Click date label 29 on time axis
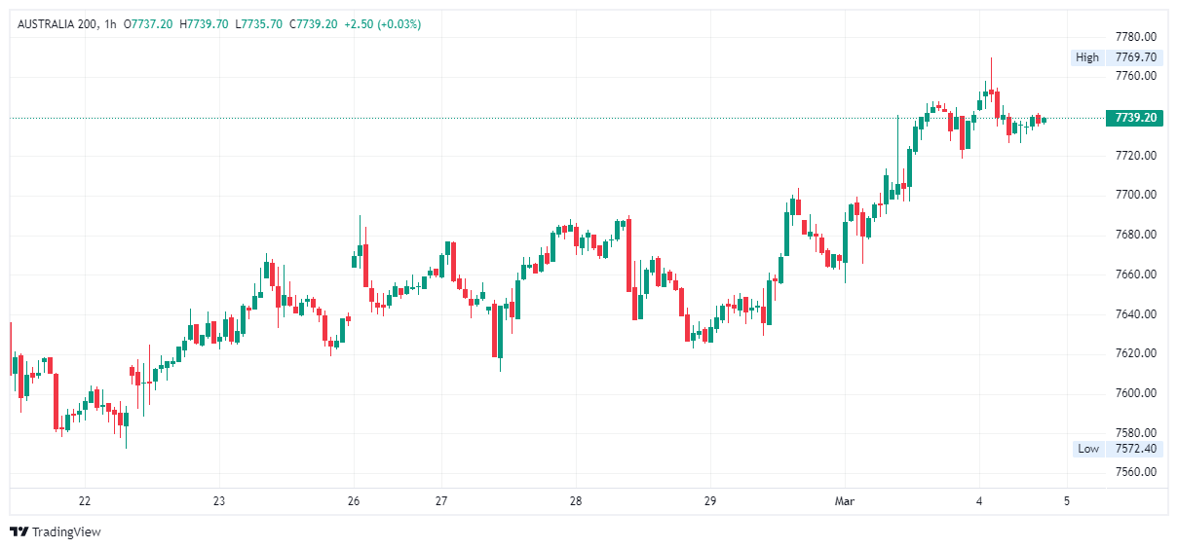The image size is (1178, 549). [709, 501]
